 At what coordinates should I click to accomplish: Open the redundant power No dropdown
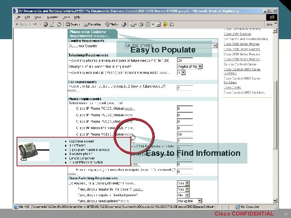[187, 195]
